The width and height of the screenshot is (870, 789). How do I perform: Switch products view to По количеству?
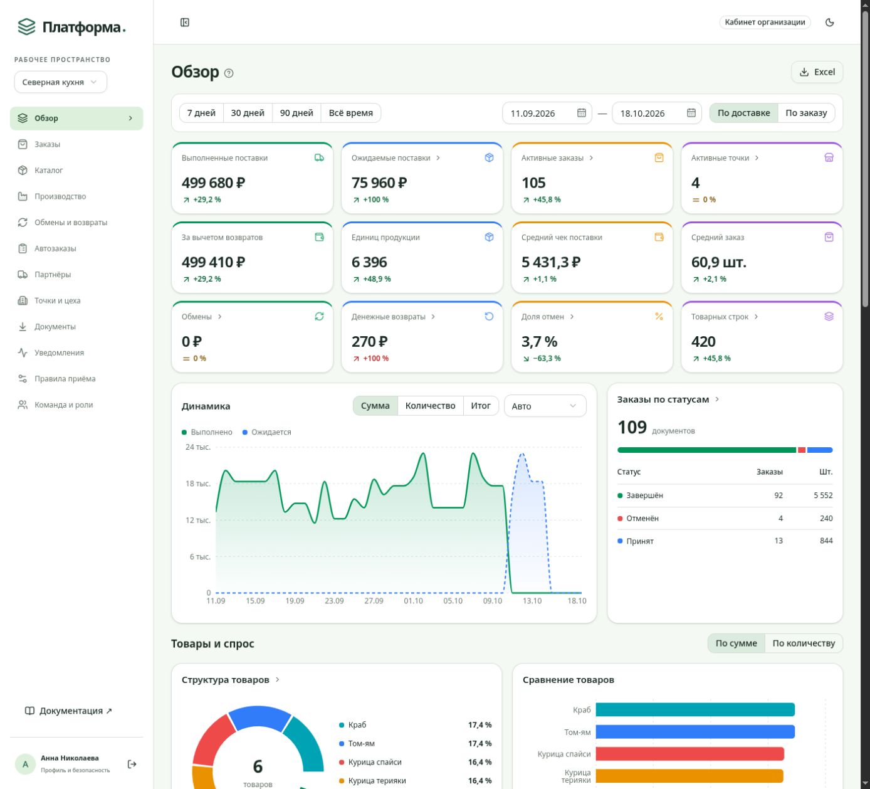[804, 643]
